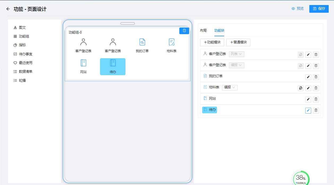This screenshot has width=334, height=185.
Task: Delete 功能组-0 with the blue trash icon
Action: coord(184,31)
